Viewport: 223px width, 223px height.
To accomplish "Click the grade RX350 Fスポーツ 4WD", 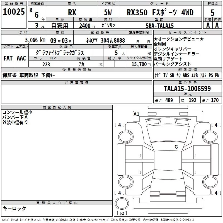I will pos(160,12).
